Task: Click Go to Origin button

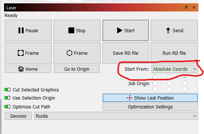Action: (x=77, y=69)
